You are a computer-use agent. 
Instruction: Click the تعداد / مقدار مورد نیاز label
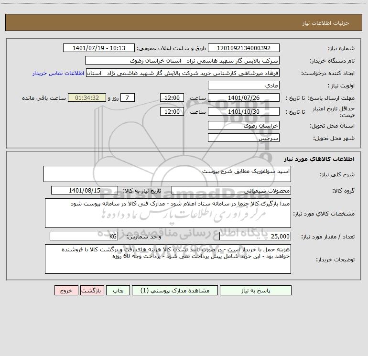pyautogui.click(x=328, y=237)
